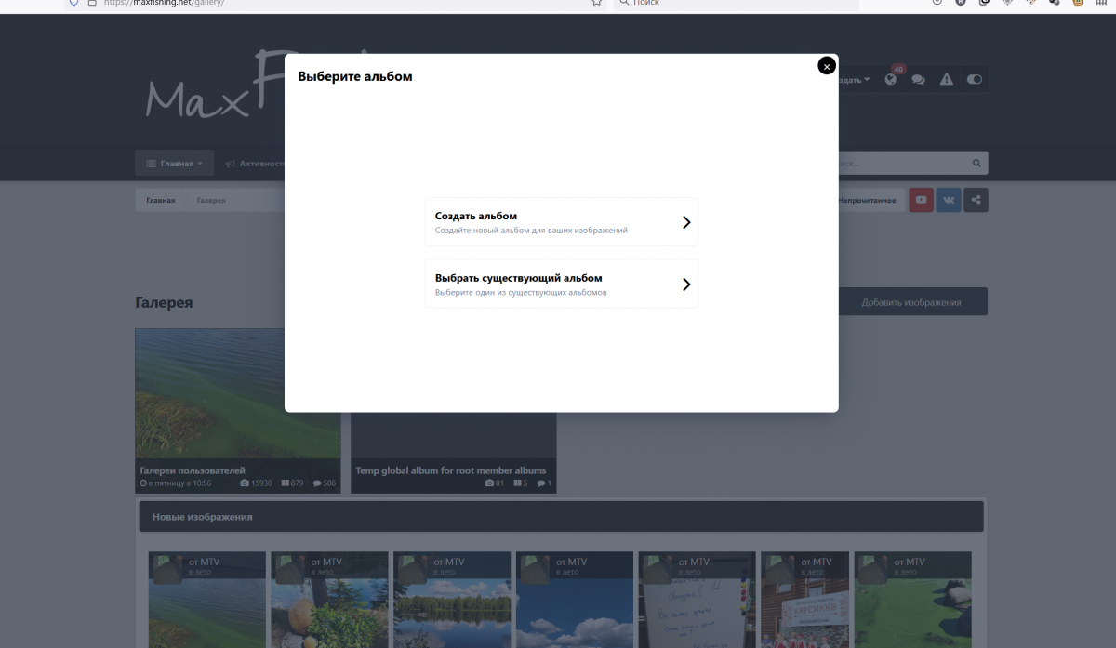Click the YouTube social button
The width and height of the screenshot is (1116, 648).
coord(921,200)
